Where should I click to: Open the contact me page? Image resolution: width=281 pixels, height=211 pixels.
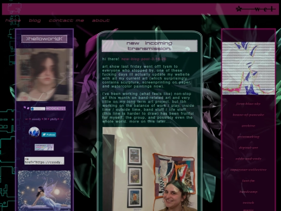(x=67, y=20)
